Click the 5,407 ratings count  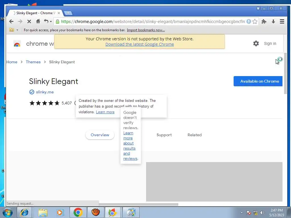point(66,103)
